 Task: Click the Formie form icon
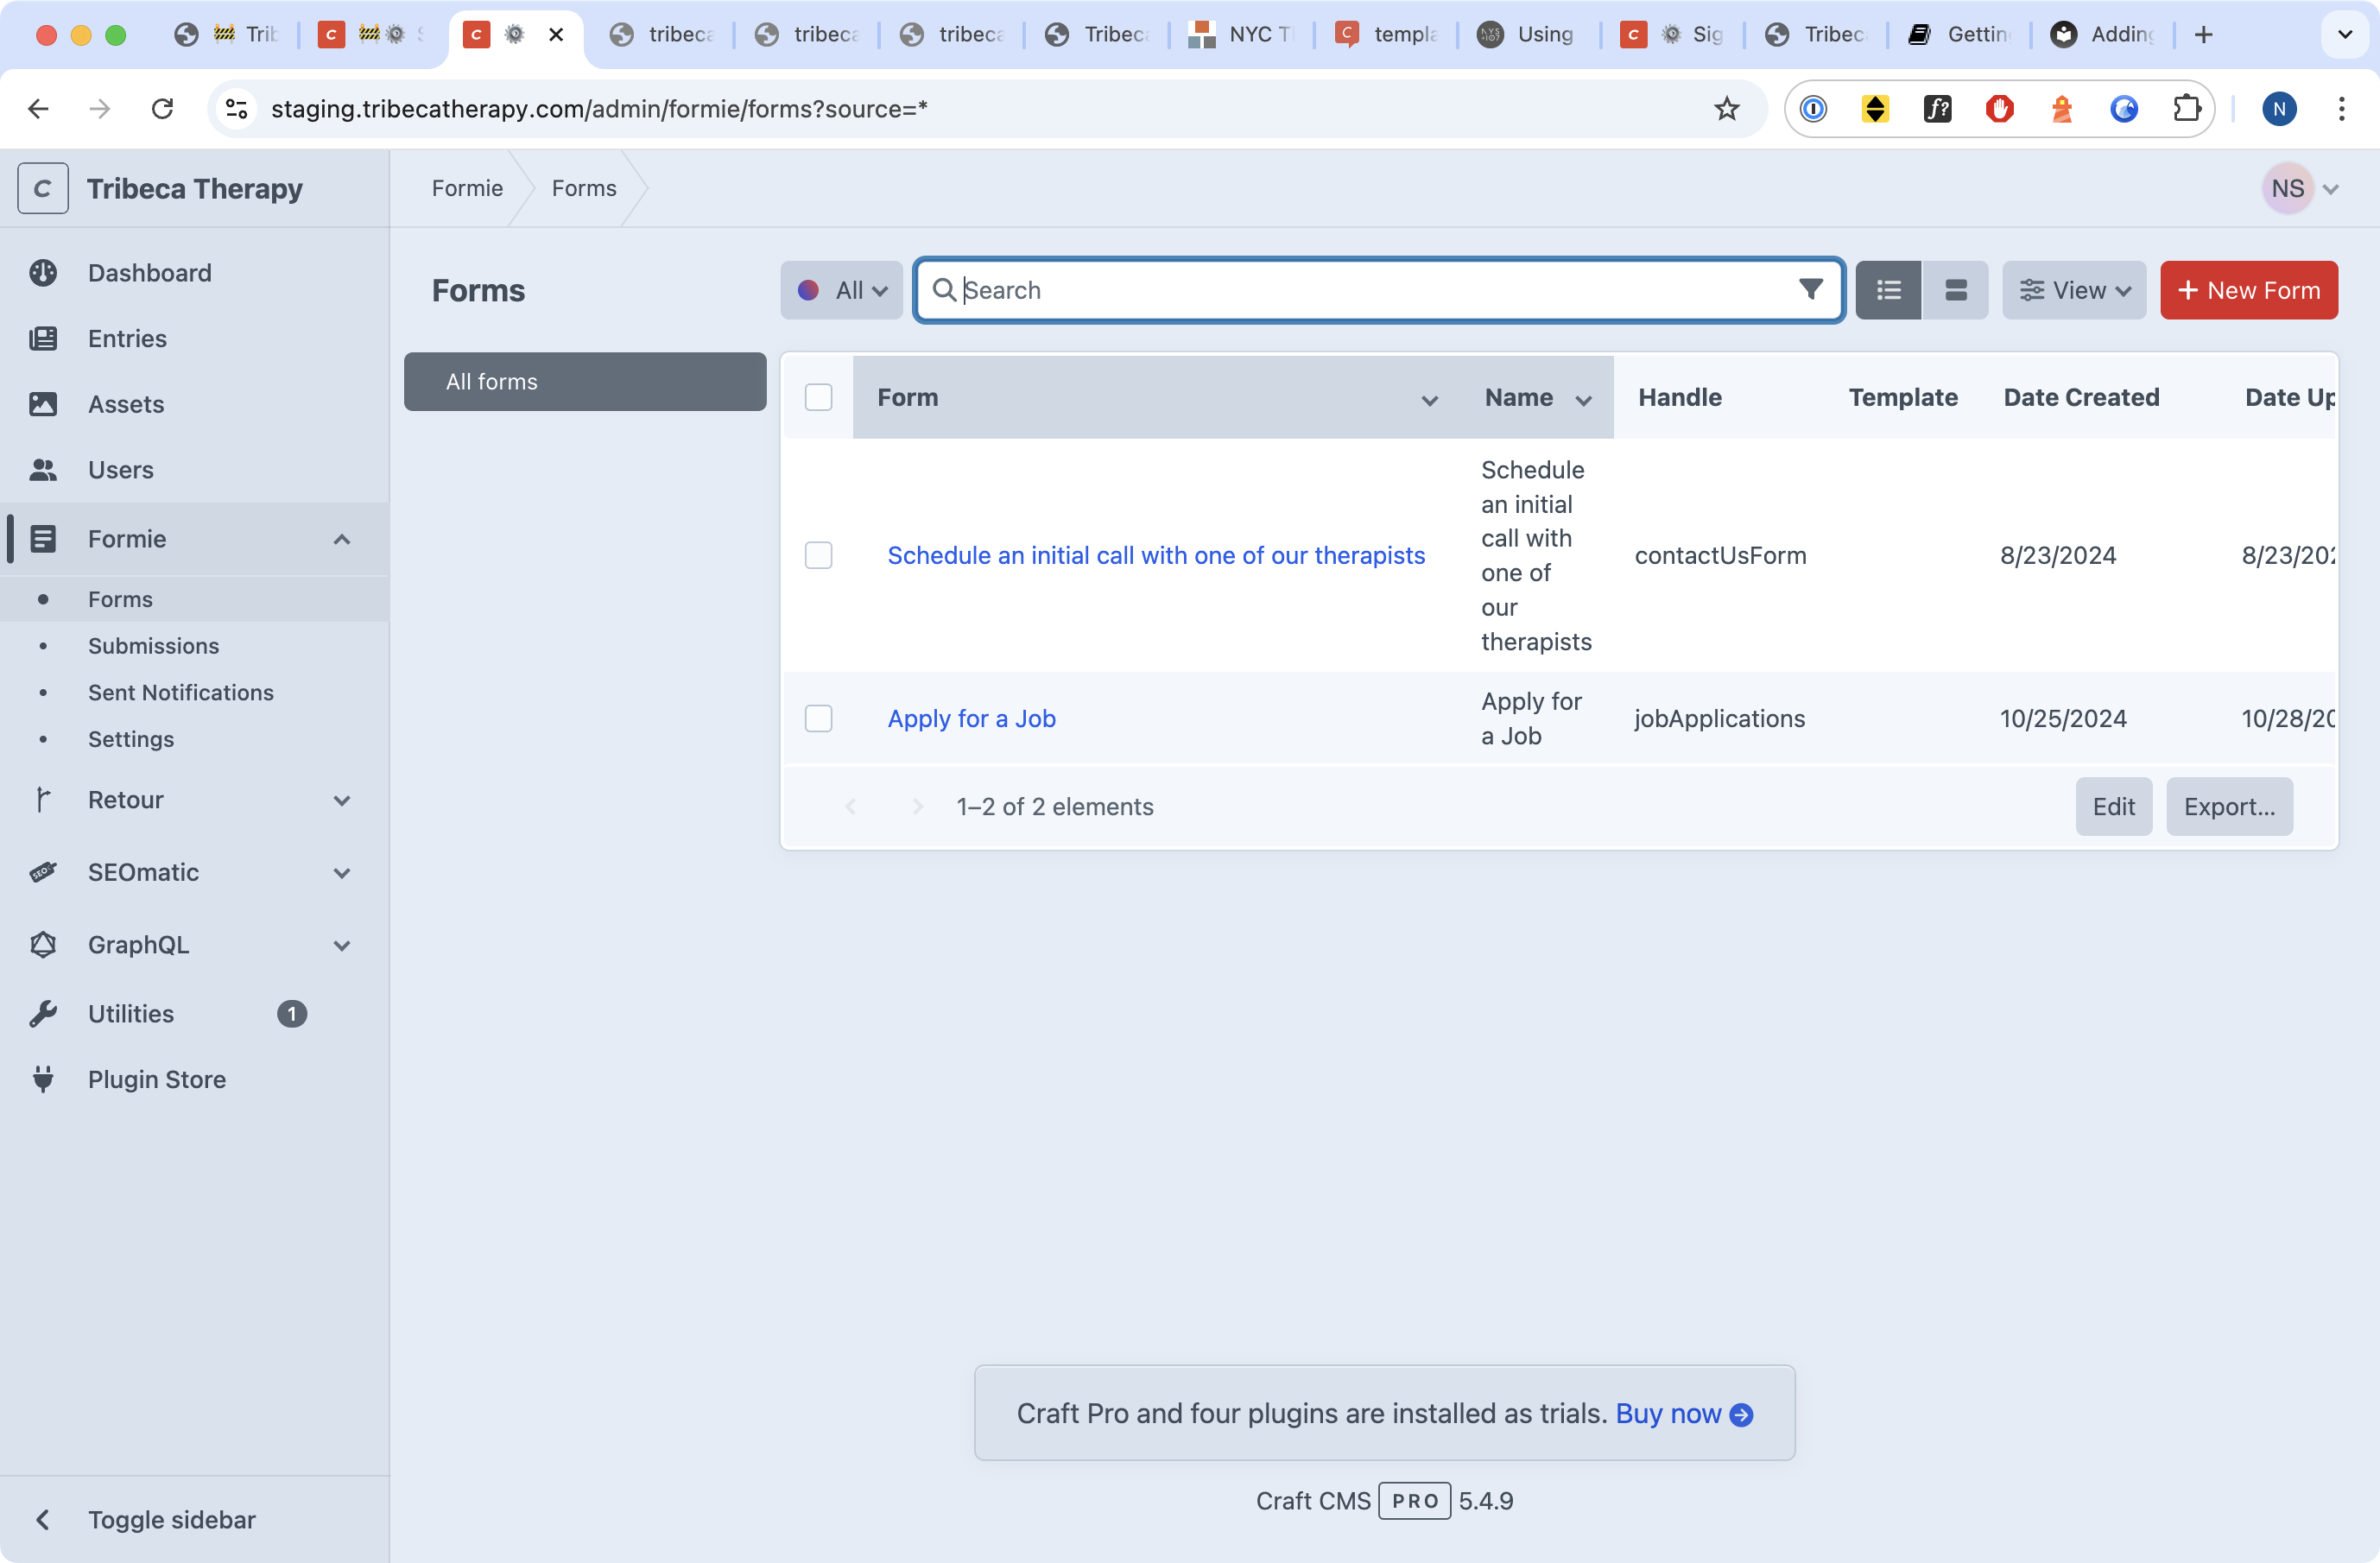click(x=43, y=539)
